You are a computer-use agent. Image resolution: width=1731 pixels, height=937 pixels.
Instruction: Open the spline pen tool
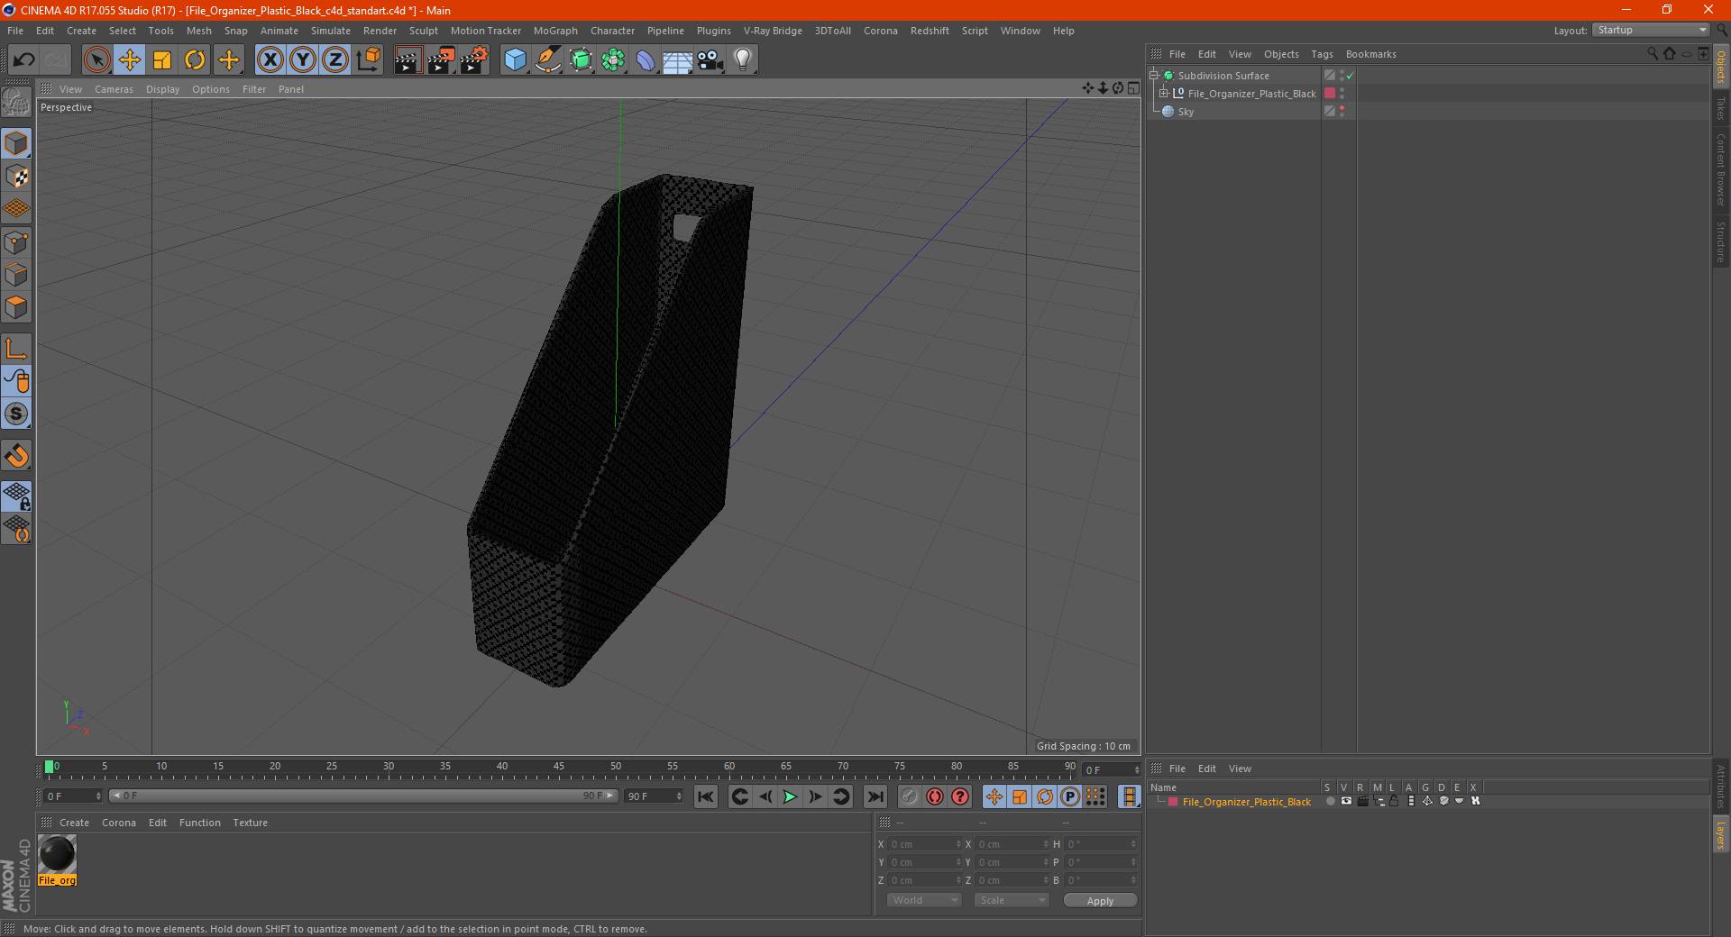click(548, 60)
